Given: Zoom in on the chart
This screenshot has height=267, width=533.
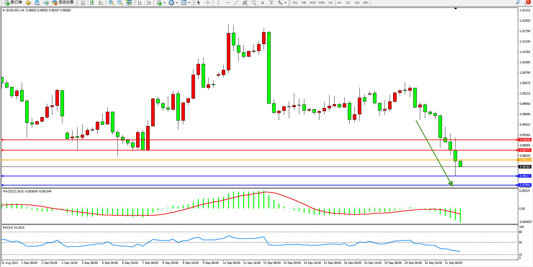Looking at the screenshot, I should coord(111,3).
